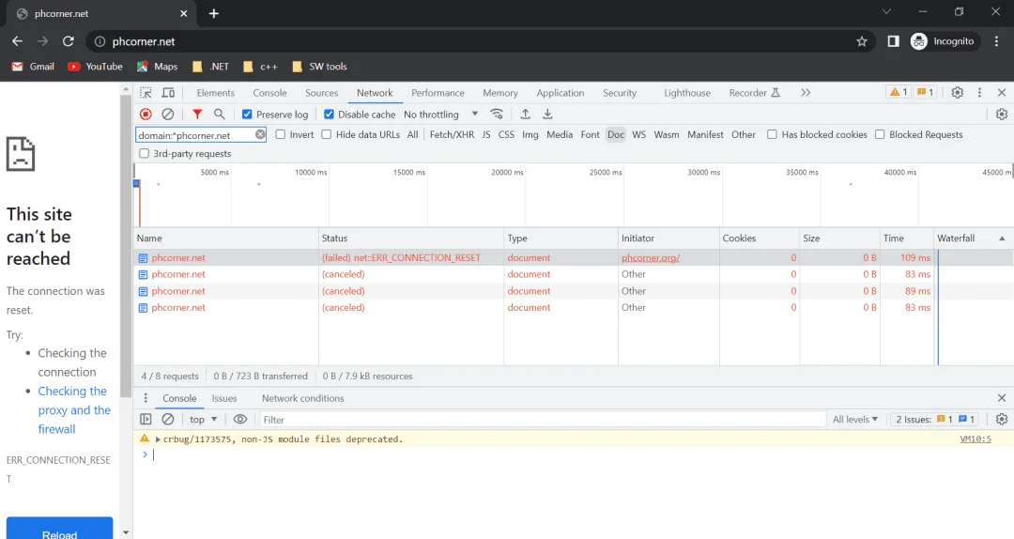The width and height of the screenshot is (1014, 539).
Task: Check Blocked Requests
Action: pos(880,134)
